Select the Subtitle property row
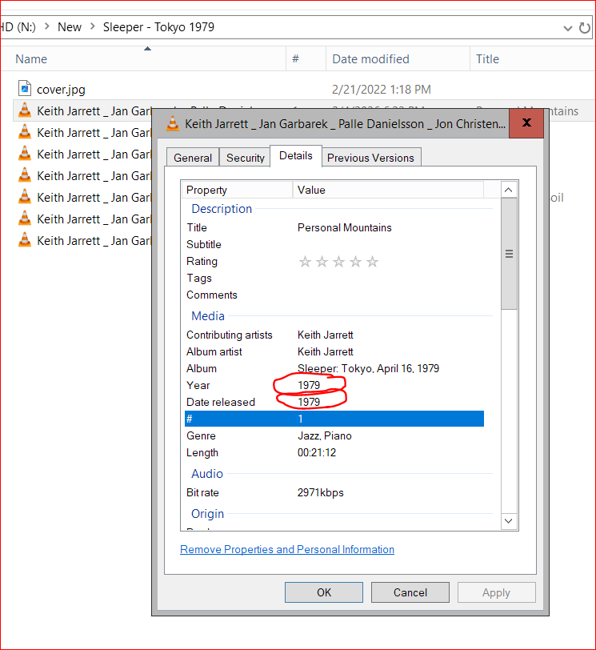The height and width of the screenshot is (650, 596). [x=334, y=245]
